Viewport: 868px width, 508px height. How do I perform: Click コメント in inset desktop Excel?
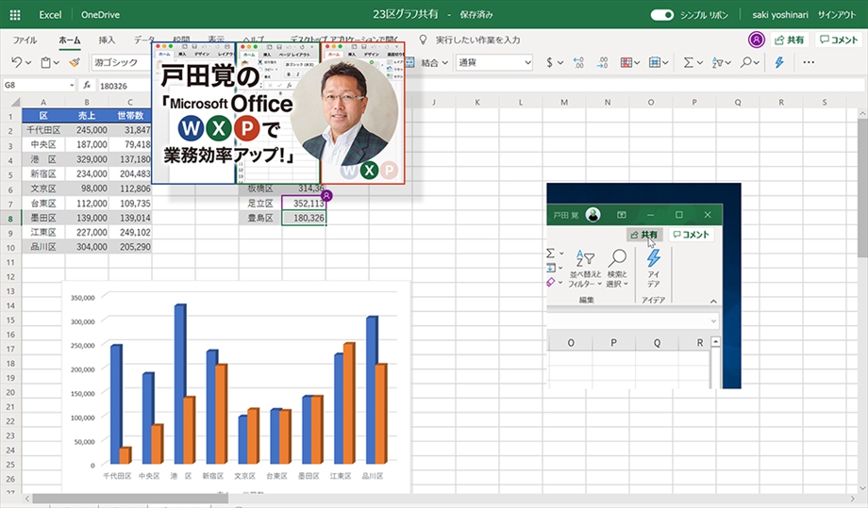click(x=692, y=235)
